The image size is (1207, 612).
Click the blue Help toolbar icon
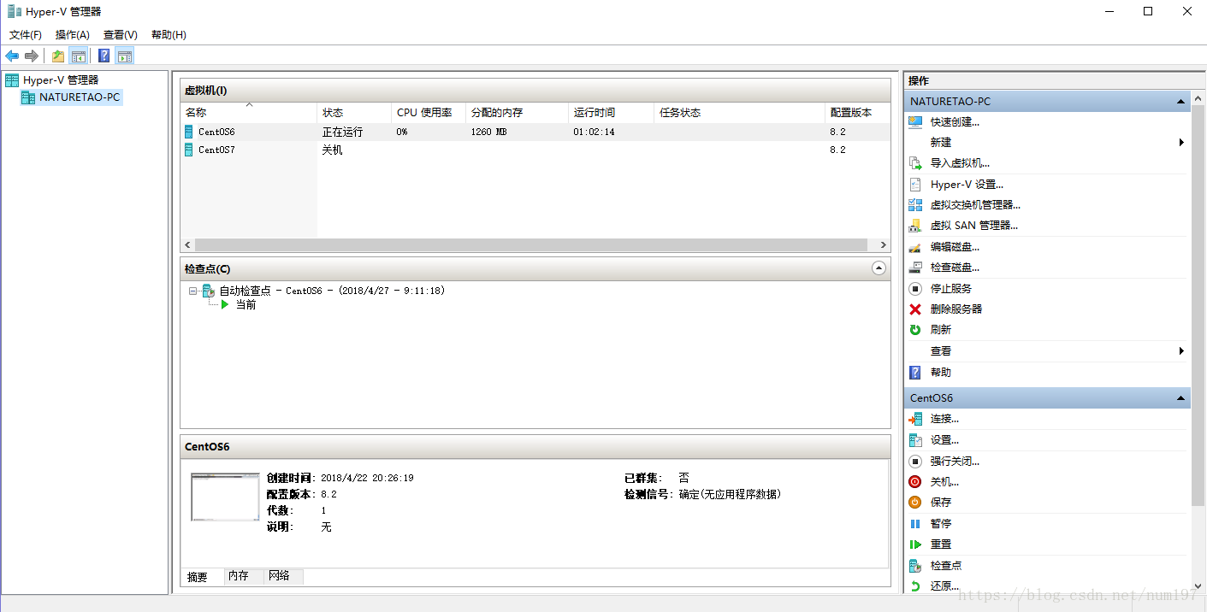104,56
